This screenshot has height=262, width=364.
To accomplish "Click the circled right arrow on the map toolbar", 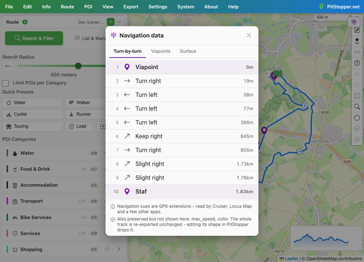I will pyautogui.click(x=357, y=139).
